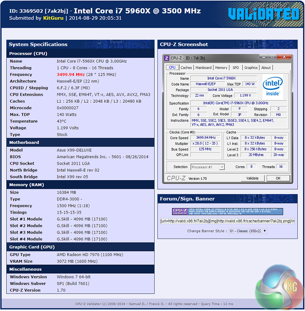Image resolution: width=305 pixels, height=311 pixels.
Task: Click the red 3499.94 MHz frequency value
Action: 71,75
